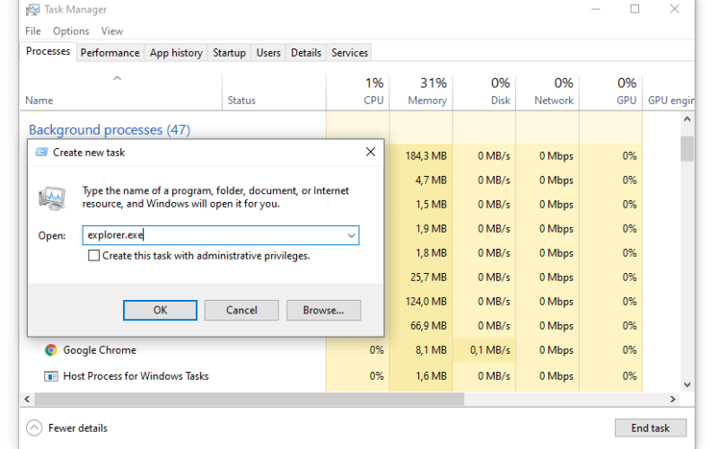Screen dimensions: 718x449
Task: Click the Fewer details collapse arrow icon
Action: tap(34, 428)
